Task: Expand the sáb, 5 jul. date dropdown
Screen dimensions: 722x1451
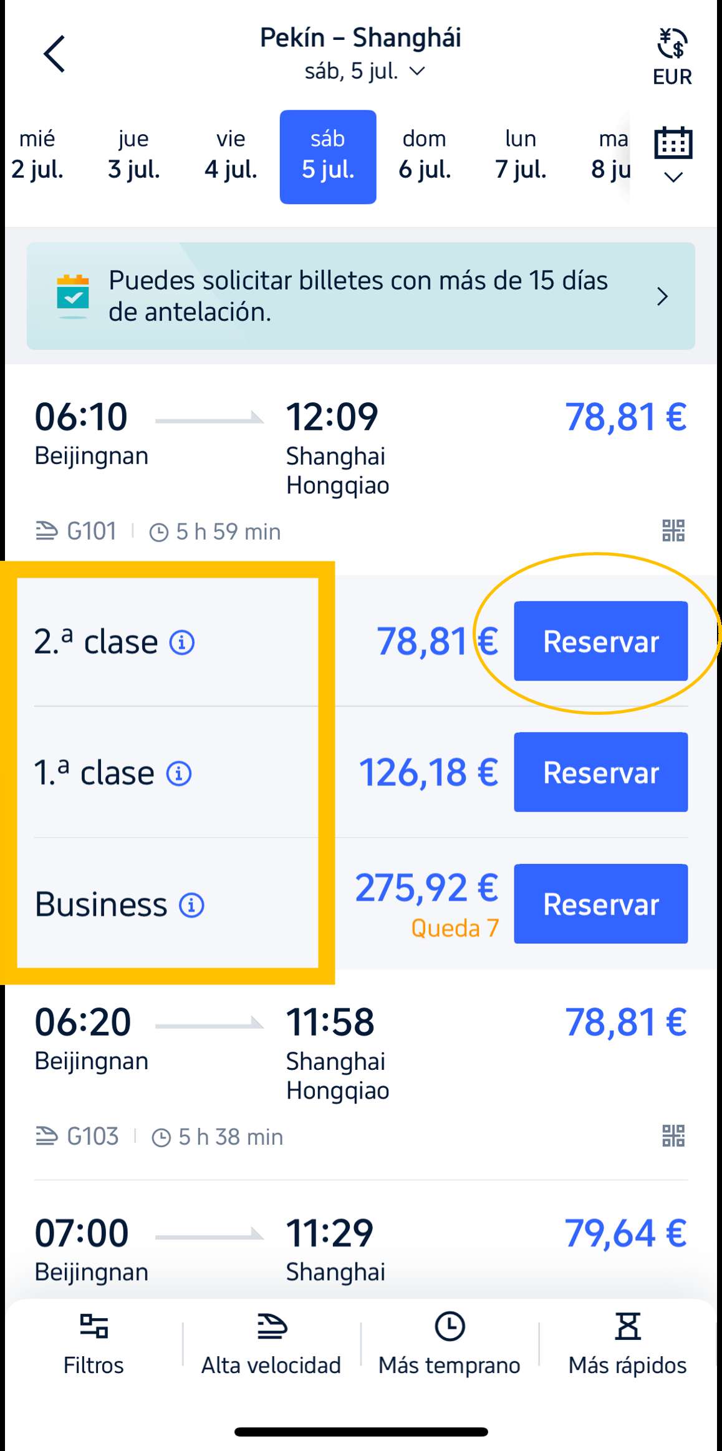Action: [365, 71]
